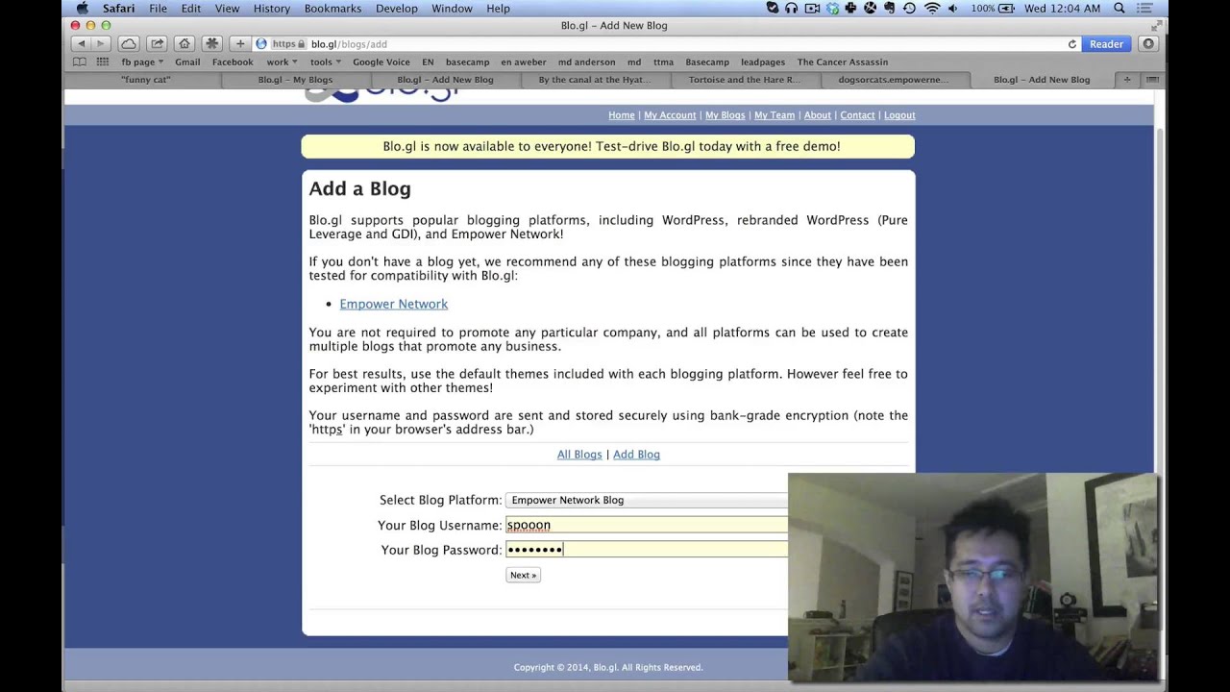Click the Time Machine status icon
The image size is (1230, 692).
point(910,9)
